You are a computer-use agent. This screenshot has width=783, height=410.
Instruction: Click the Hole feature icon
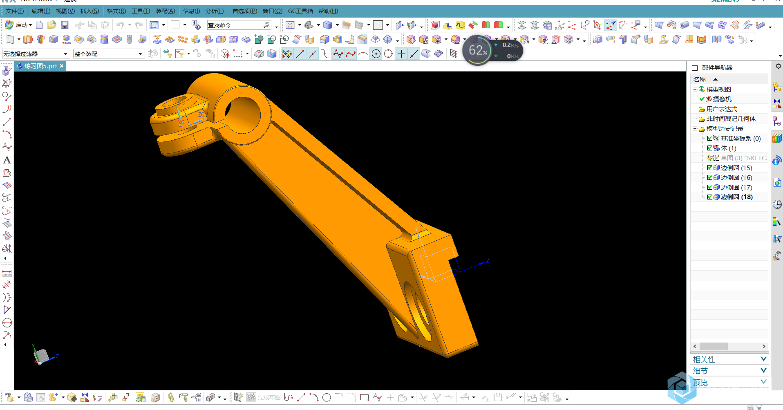click(x=53, y=40)
